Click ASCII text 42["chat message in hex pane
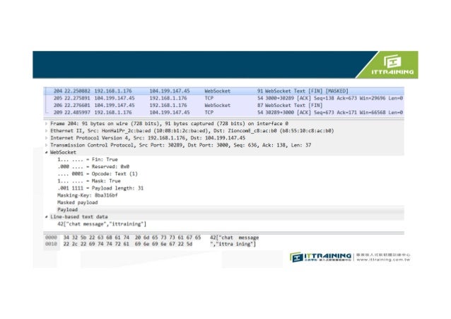Viewport: 451px width, 319px height. click(x=235, y=238)
